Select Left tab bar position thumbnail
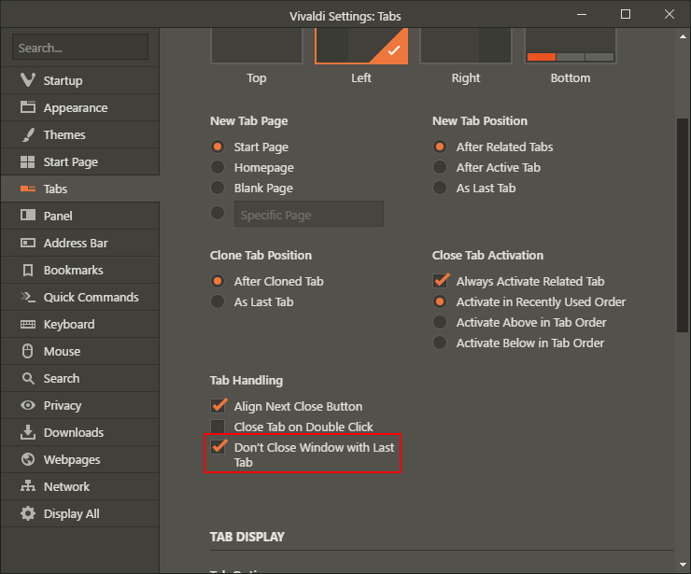This screenshot has width=691, height=574. (x=361, y=46)
